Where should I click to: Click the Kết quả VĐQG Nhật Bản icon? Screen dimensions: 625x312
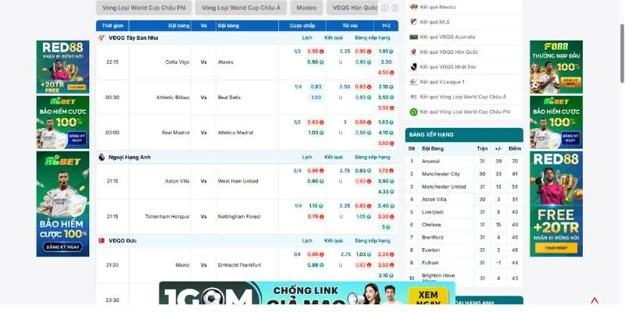pos(414,67)
